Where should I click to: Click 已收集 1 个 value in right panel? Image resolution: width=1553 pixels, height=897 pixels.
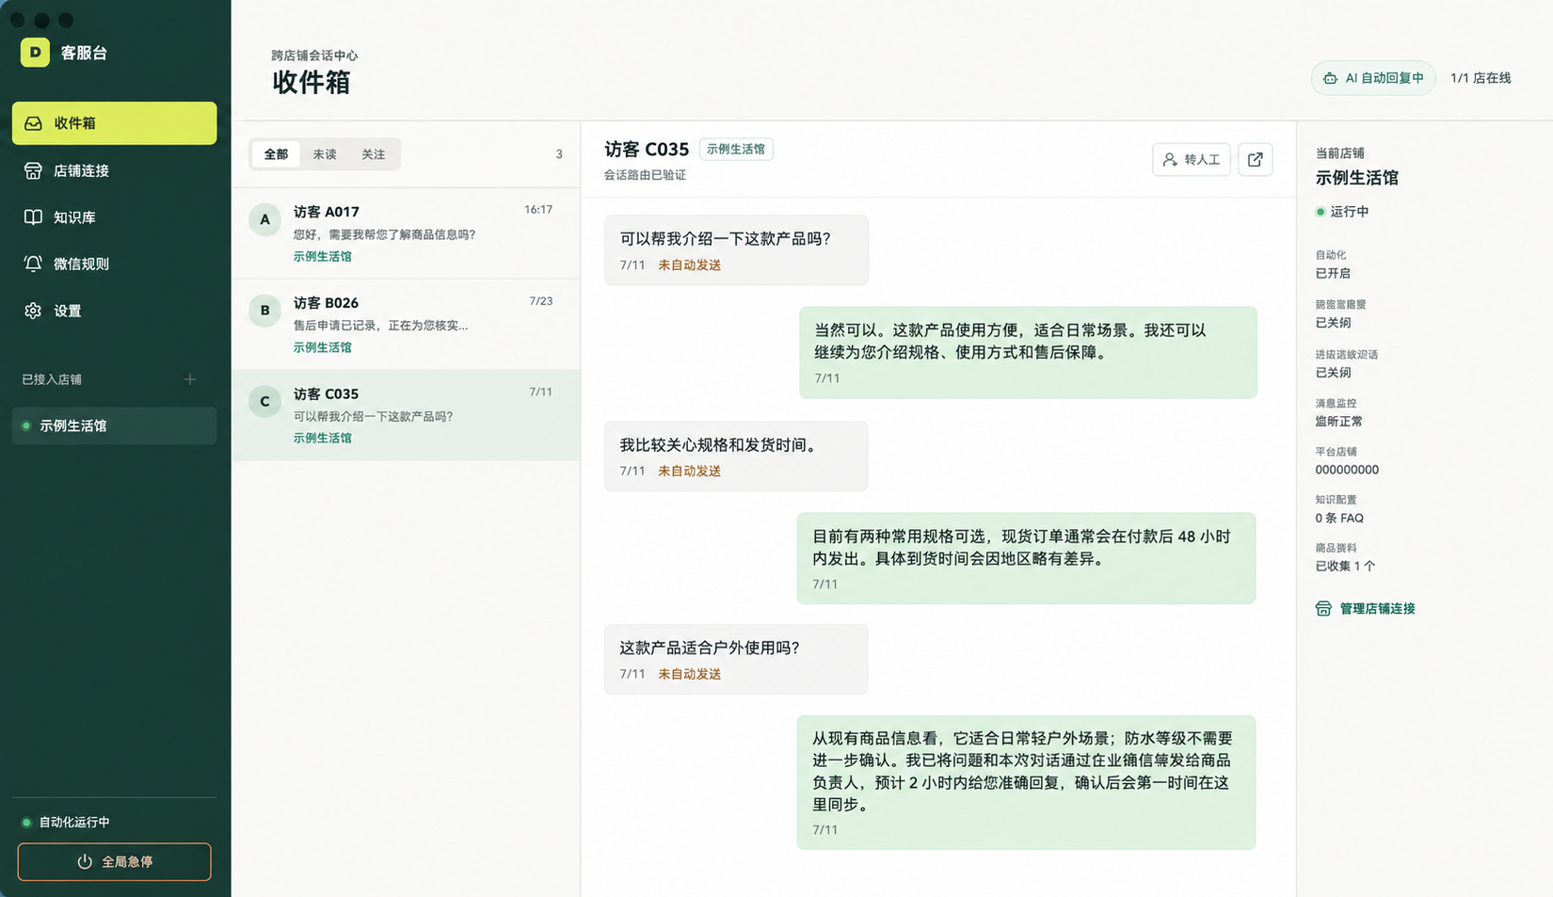point(1345,567)
